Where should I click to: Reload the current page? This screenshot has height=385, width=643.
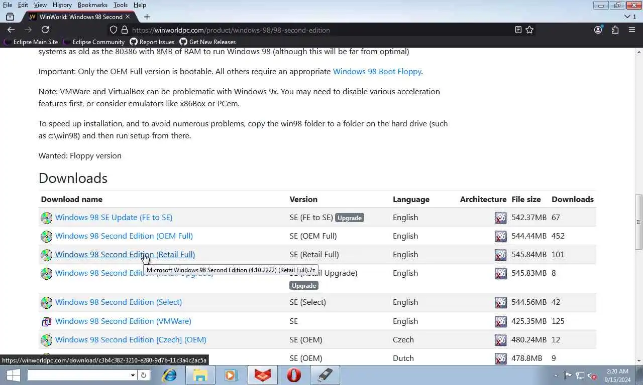point(45,30)
